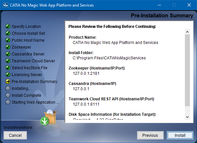197x143 pixels.
Task: Click the green checkmark next to Zookeeper
Action: point(8,47)
